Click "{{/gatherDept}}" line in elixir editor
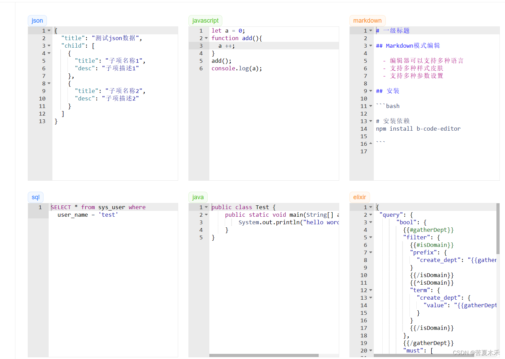Viewport: 505px width, 359px height. 428,343
